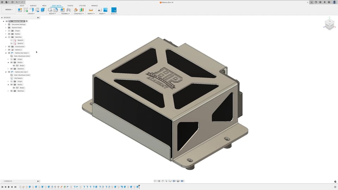This screenshot has height=190, width=338.
Task: Select the Measure tool icon
Action: click(91, 10)
